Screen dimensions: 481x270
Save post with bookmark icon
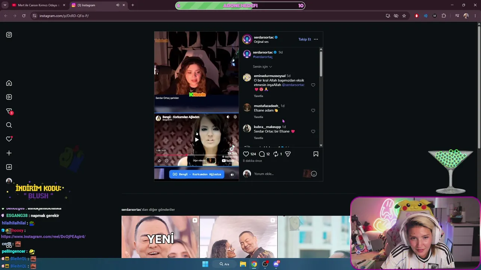[x=316, y=154]
